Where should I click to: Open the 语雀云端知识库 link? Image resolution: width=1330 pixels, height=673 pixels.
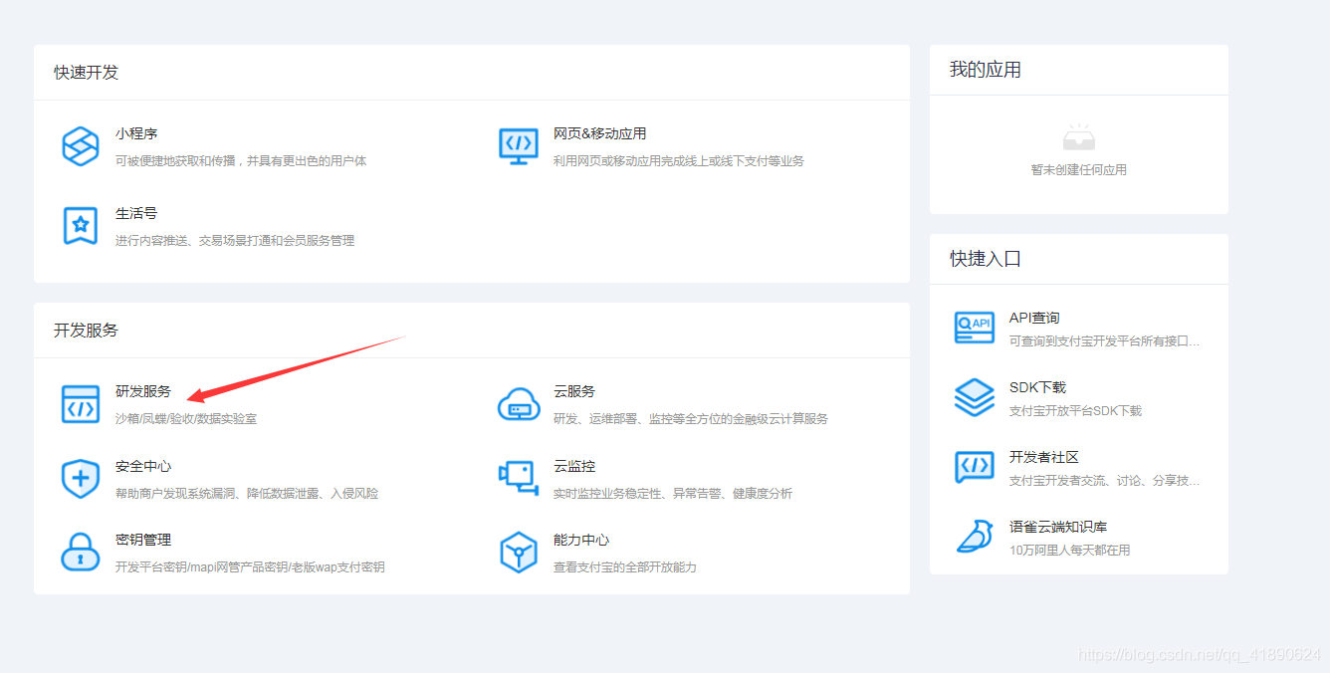click(1058, 528)
